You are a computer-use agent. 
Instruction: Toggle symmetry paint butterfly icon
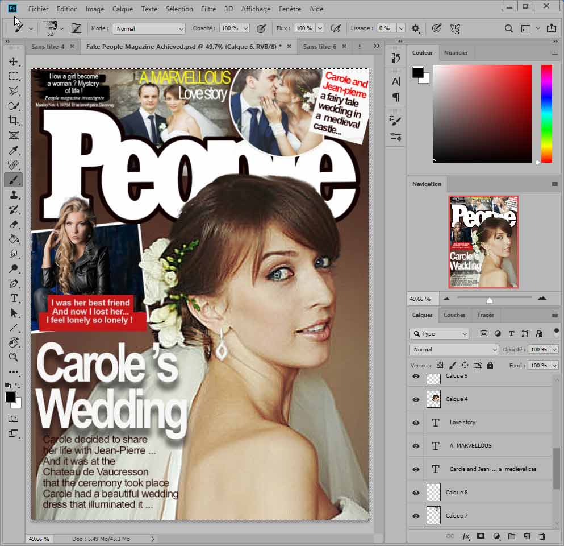455,28
